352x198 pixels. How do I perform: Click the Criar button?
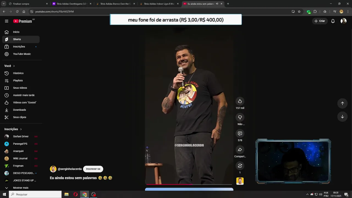(320, 21)
